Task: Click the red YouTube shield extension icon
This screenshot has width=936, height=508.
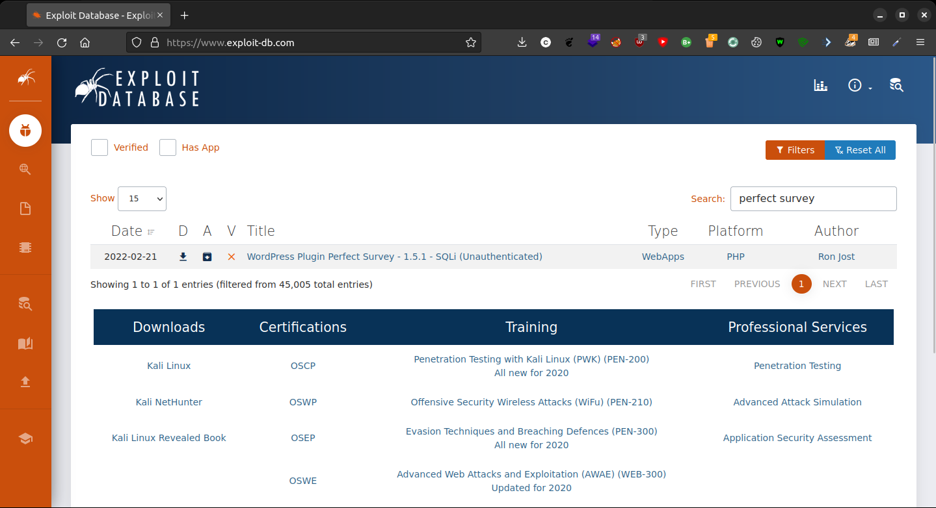Action: 663,42
